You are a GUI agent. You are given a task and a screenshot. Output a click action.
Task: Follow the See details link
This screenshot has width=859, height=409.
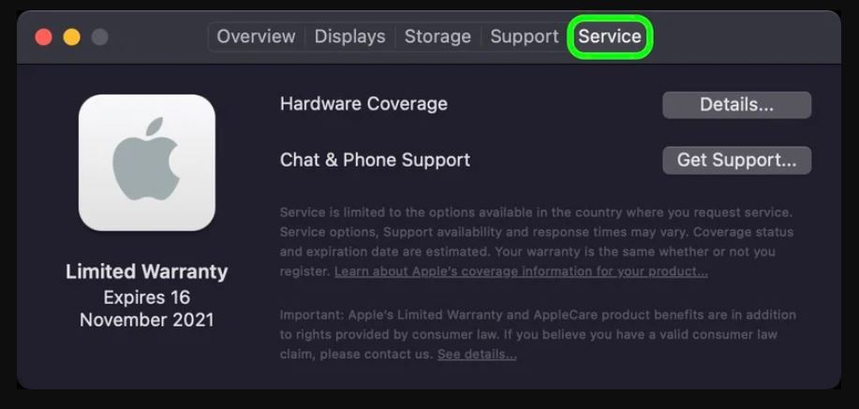(477, 354)
